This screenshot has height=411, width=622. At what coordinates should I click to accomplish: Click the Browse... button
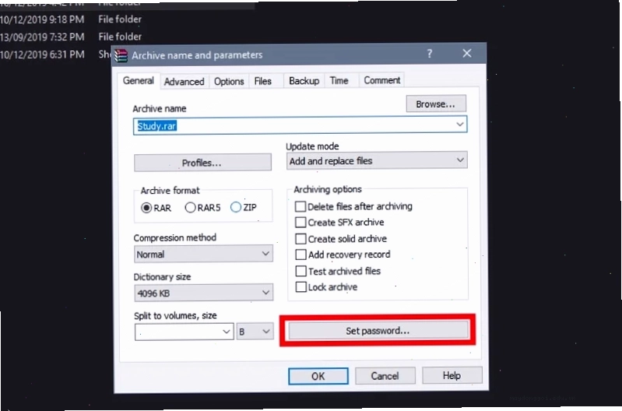point(436,104)
